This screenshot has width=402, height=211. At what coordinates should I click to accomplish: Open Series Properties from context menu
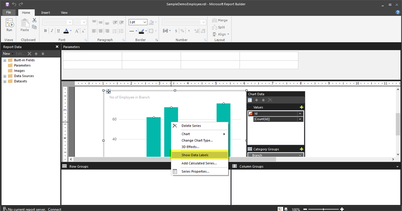click(x=199, y=171)
